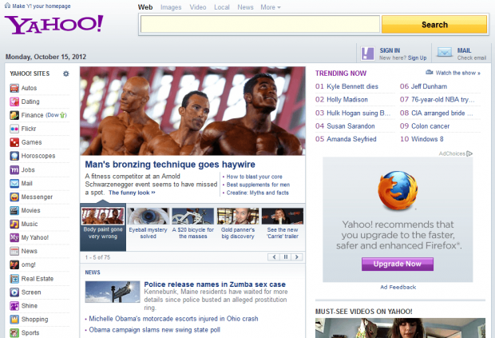Image resolution: width=495 pixels, height=338 pixels.
Task: Open trending topic Colon cancer
Action: [430, 126]
